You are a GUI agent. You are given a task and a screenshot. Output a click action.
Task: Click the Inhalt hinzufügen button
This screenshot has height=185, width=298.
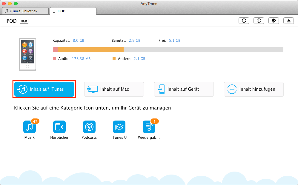click(x=254, y=89)
